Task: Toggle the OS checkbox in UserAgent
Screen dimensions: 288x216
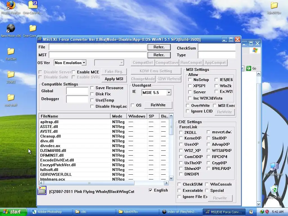Action: (132, 105)
